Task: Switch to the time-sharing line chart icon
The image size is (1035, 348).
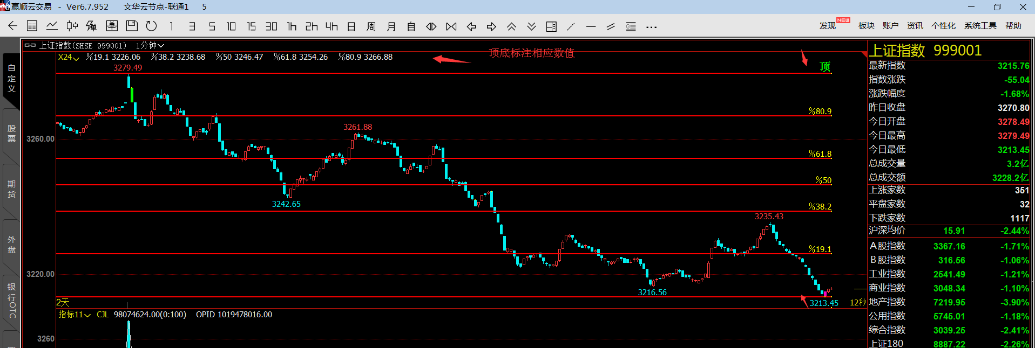Action: click(52, 26)
